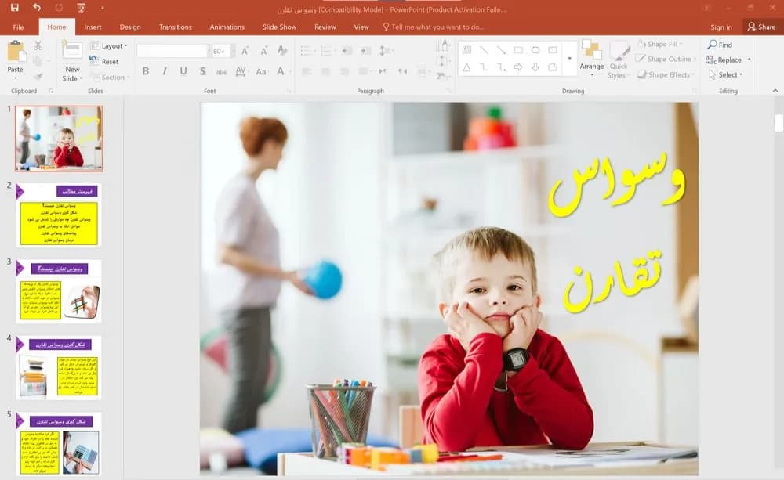Click the Share button

coord(761,27)
